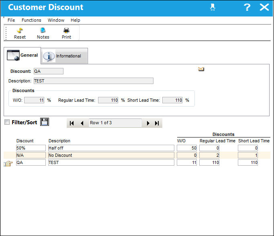This screenshot has height=236, width=274.
Task: Click the Discount column header
Action: point(25,141)
